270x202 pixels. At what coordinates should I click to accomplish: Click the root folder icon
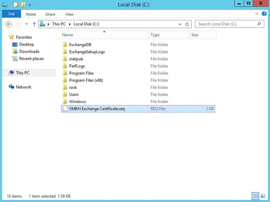(x=65, y=87)
